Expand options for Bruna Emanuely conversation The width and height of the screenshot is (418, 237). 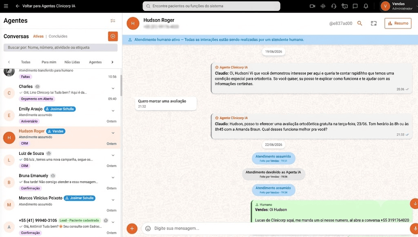[113, 178]
